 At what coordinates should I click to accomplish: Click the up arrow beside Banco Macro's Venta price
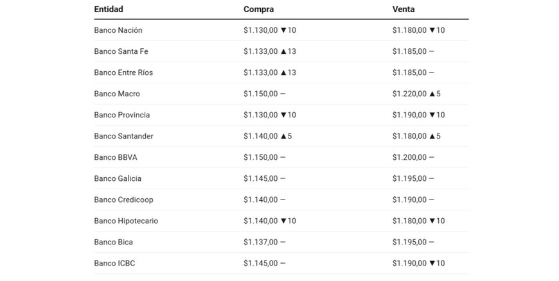[432, 94]
